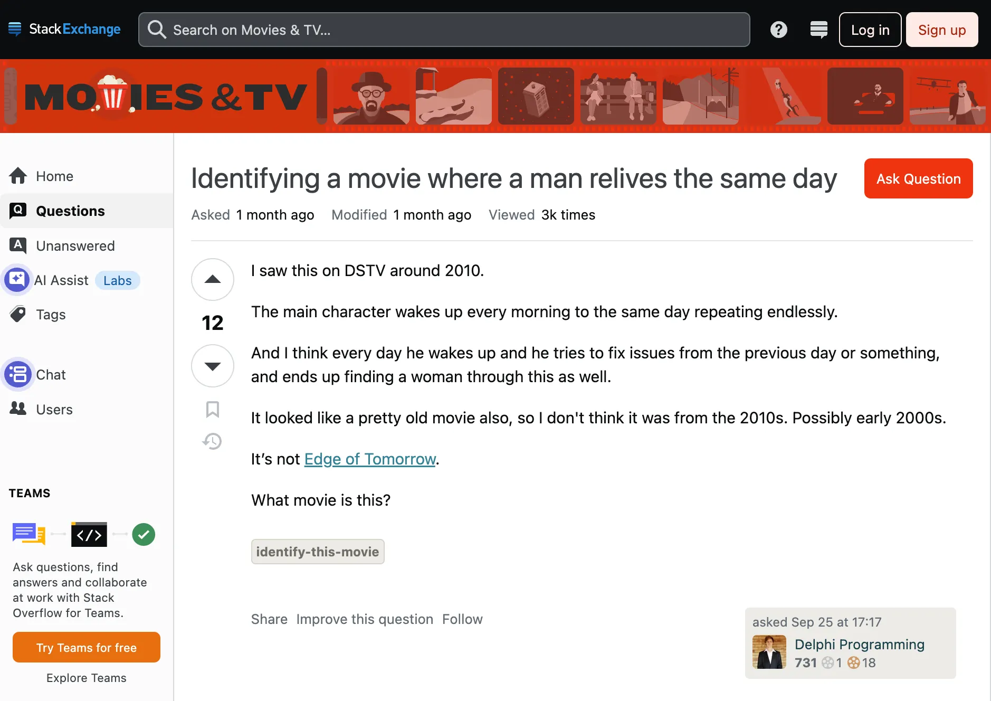Open Chat using its sidebar icon

coord(18,374)
